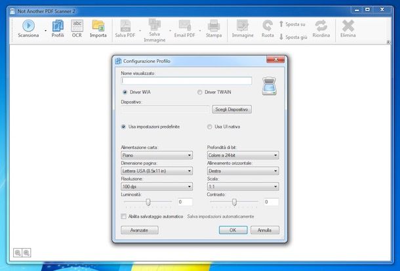Choose the Salva PDF toolbar icon
This screenshot has width=400, height=271.
point(125,29)
